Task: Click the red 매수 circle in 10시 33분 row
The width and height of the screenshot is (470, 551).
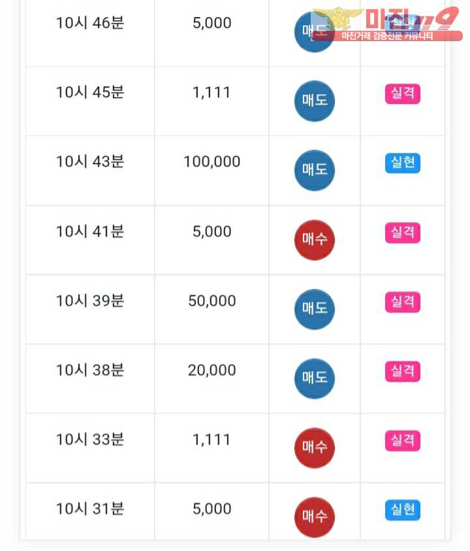Action: [x=314, y=448]
